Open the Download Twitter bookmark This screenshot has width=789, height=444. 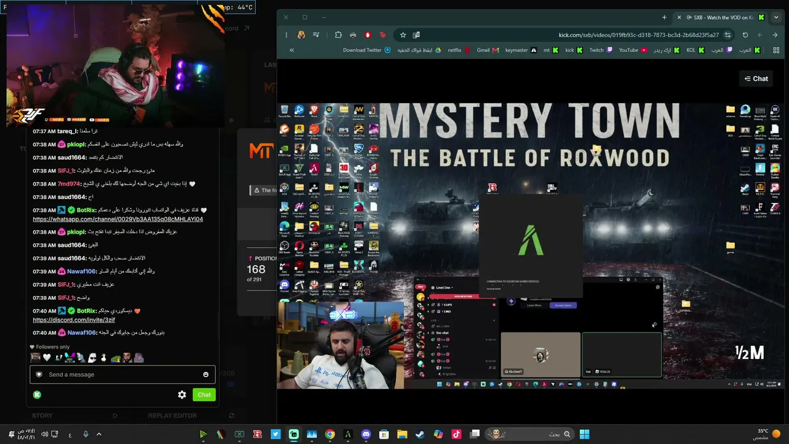367,51
